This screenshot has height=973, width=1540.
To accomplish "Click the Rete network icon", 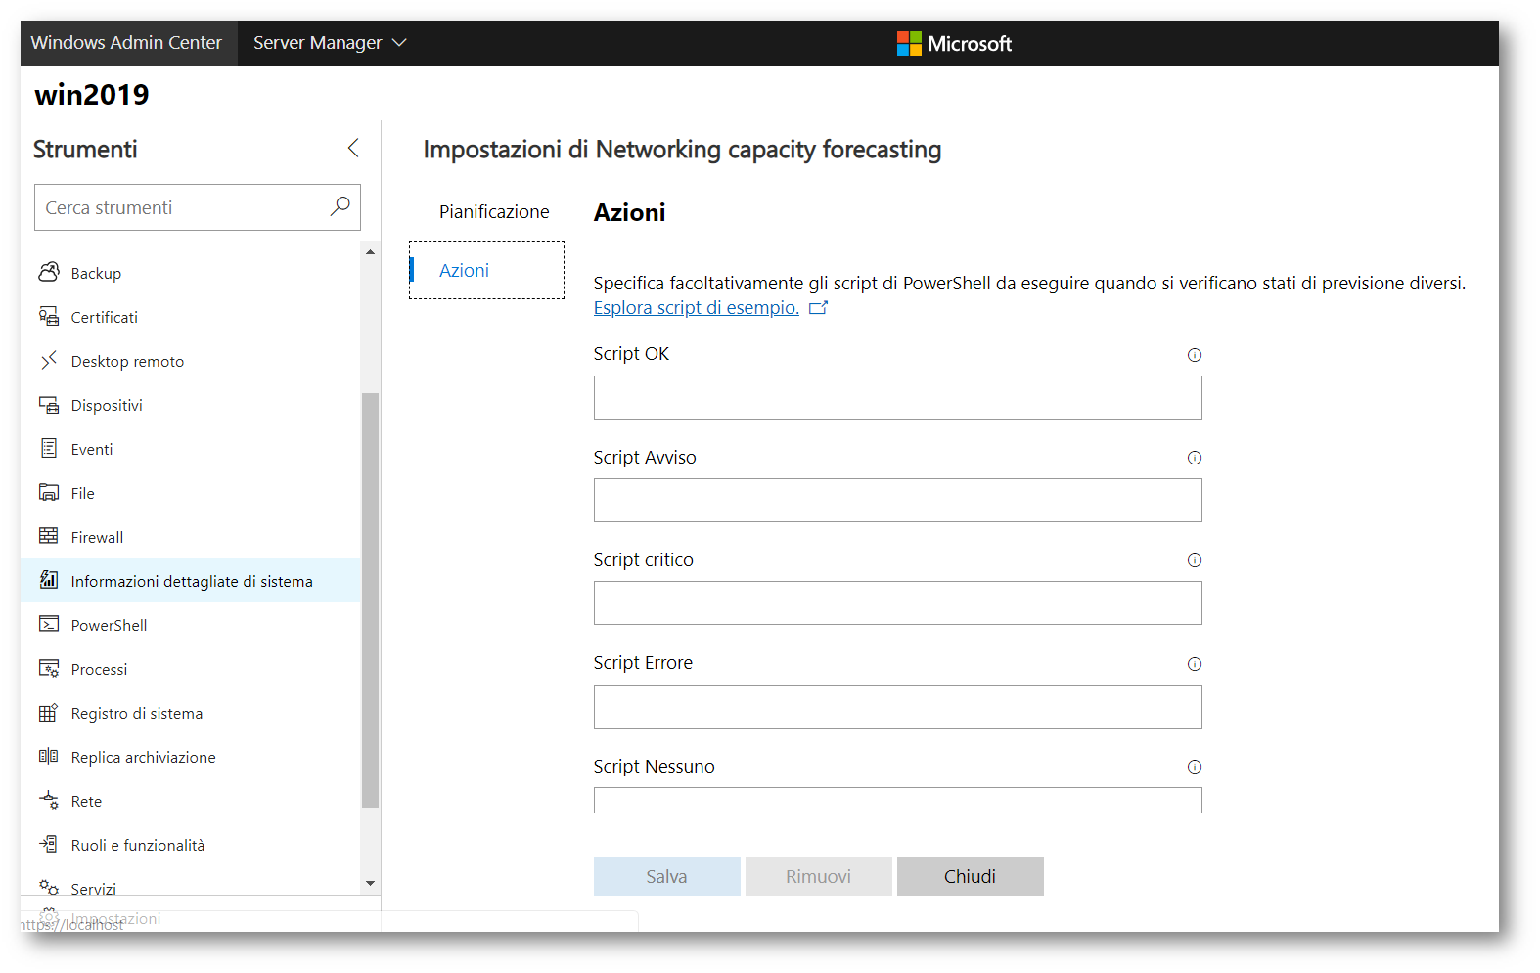I will pyautogui.click(x=49, y=800).
